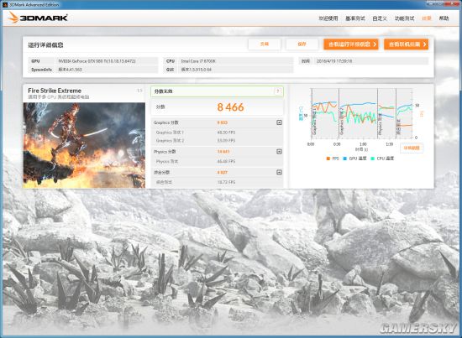This screenshot has width=462, height=338.
Task: Click the 3DMark app icon in the title bar
Action: pos(5,4)
